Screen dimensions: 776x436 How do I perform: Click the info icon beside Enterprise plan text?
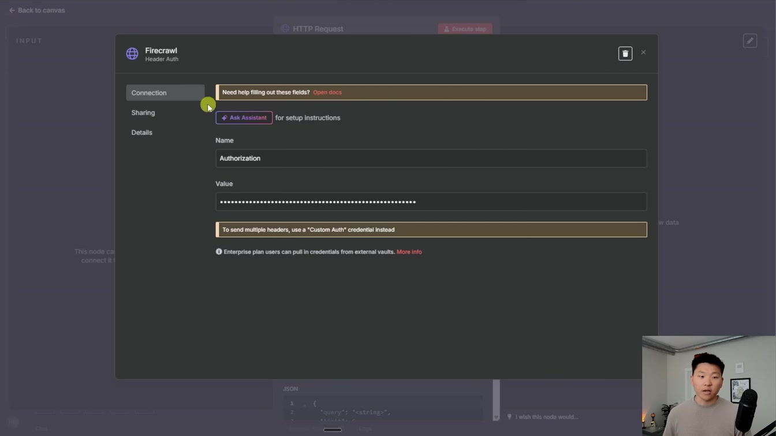(x=219, y=251)
